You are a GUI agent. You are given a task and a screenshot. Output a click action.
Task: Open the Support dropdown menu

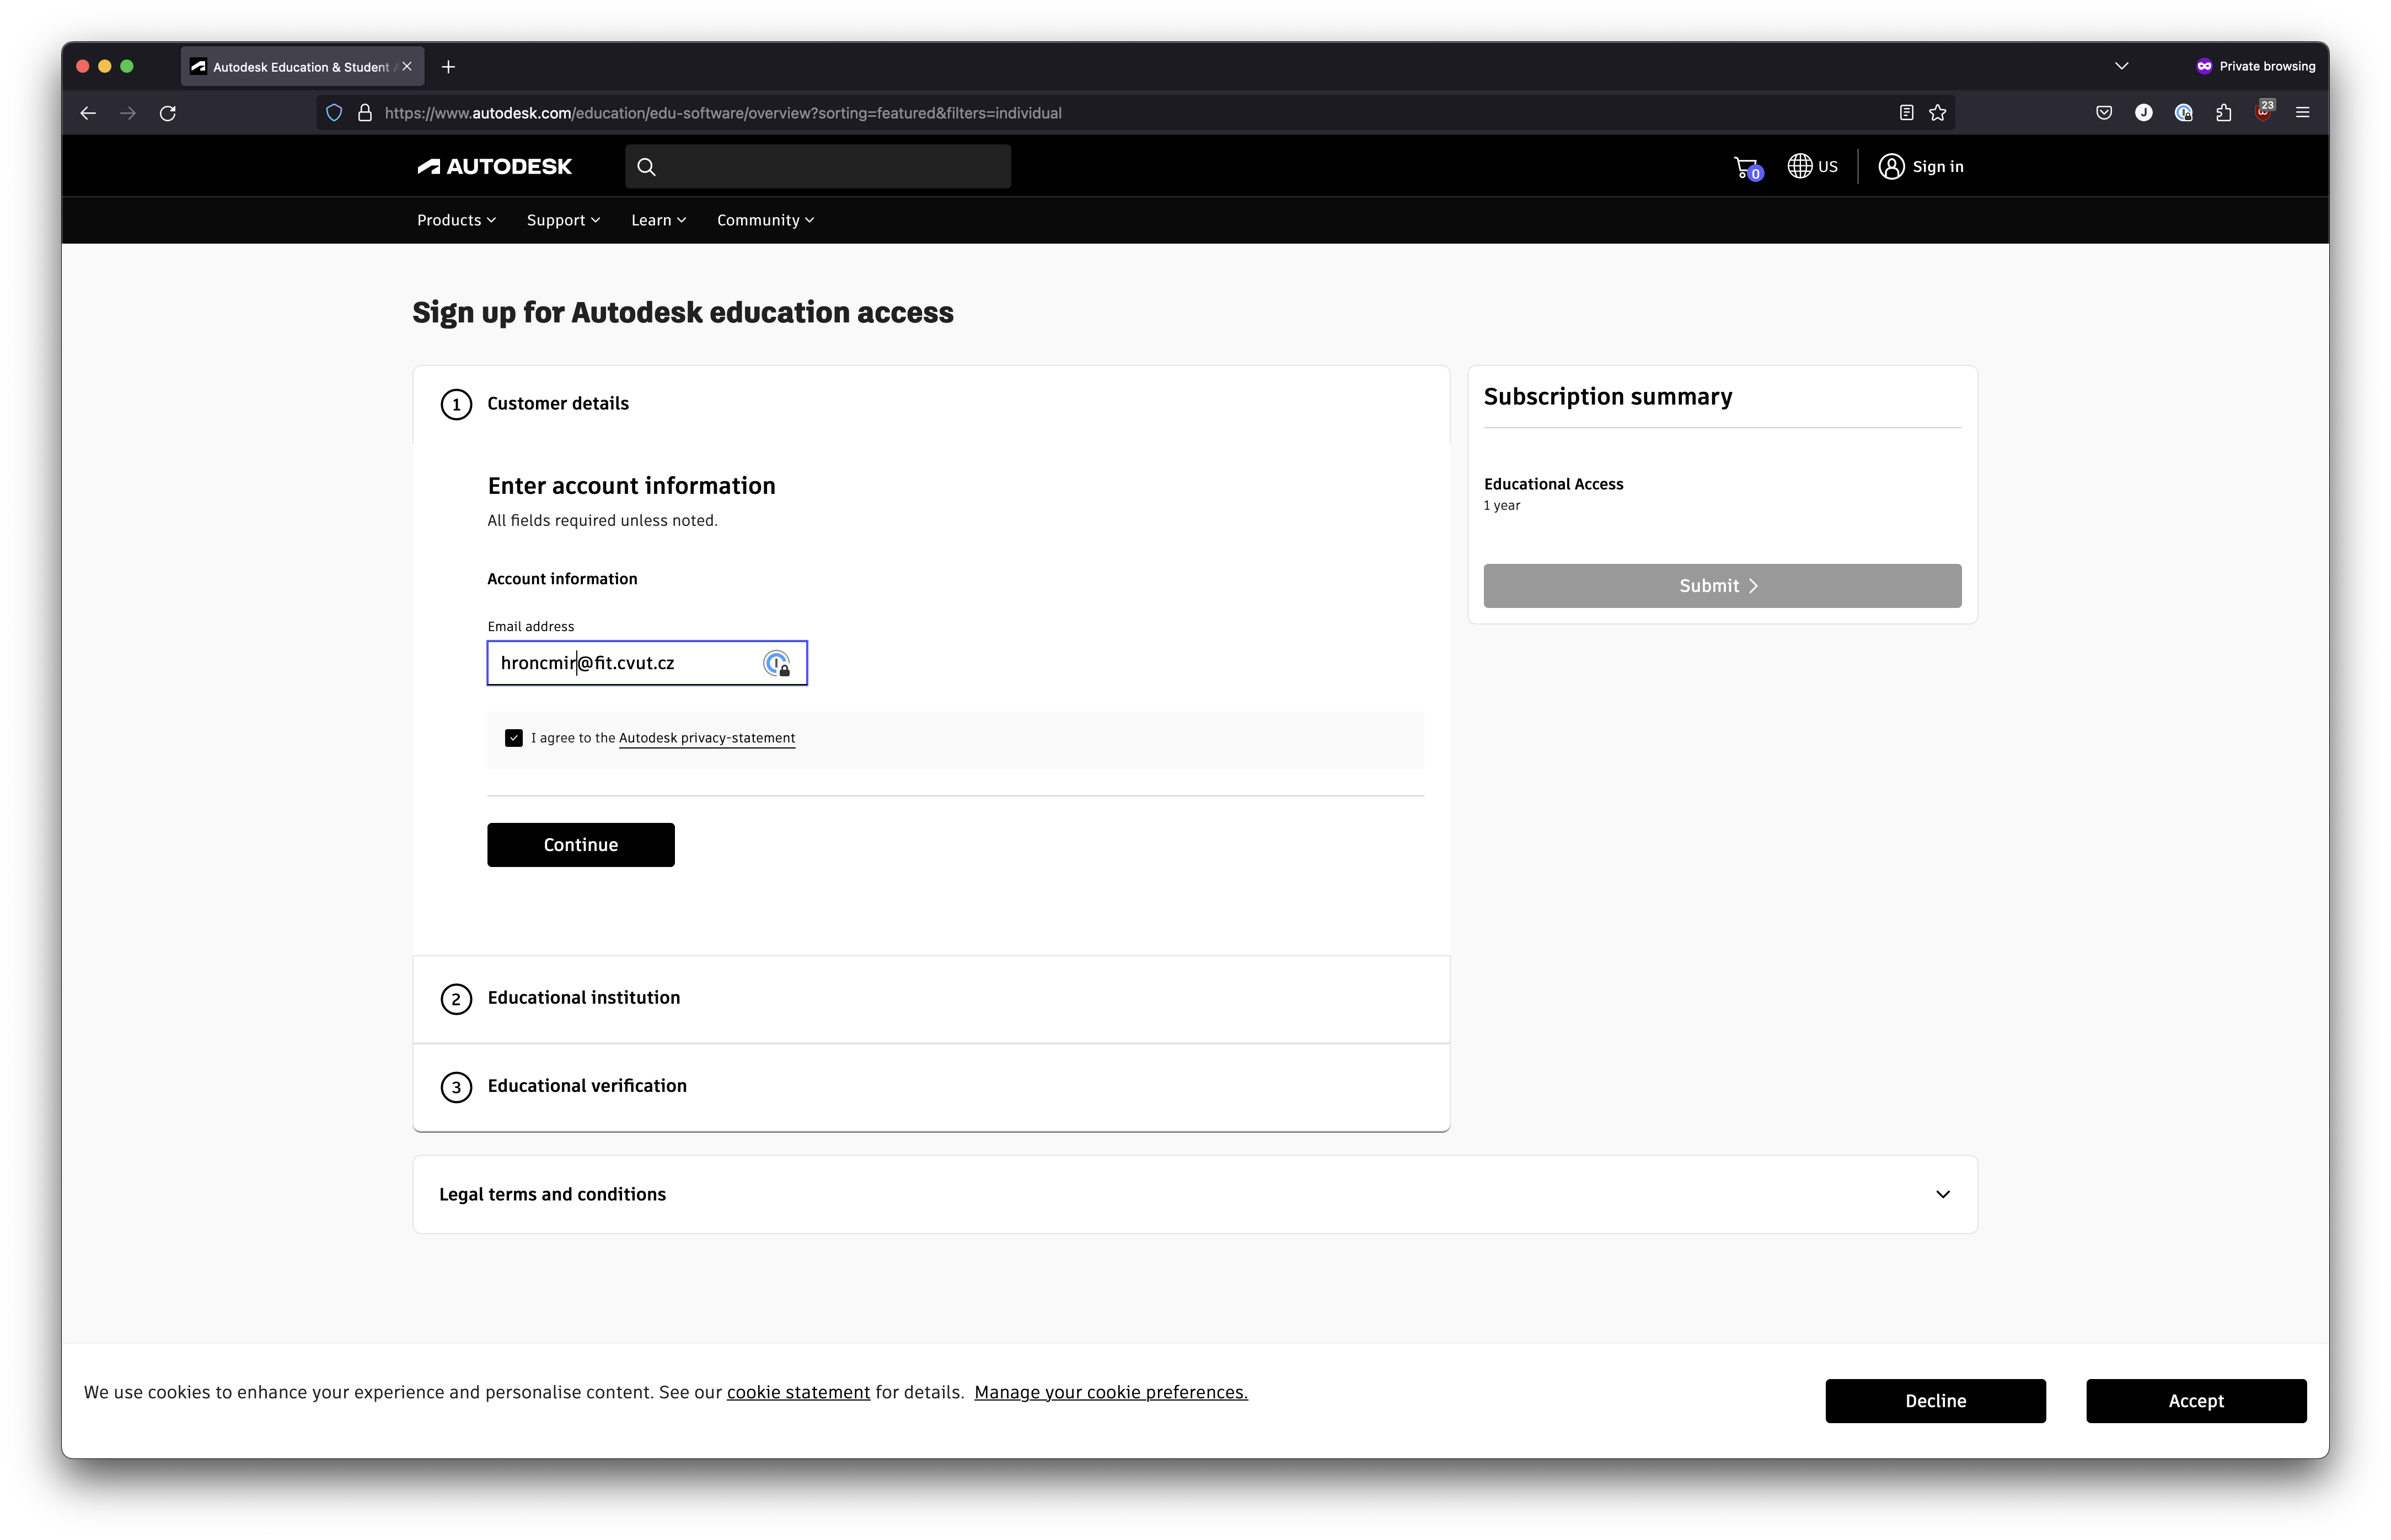tap(563, 220)
